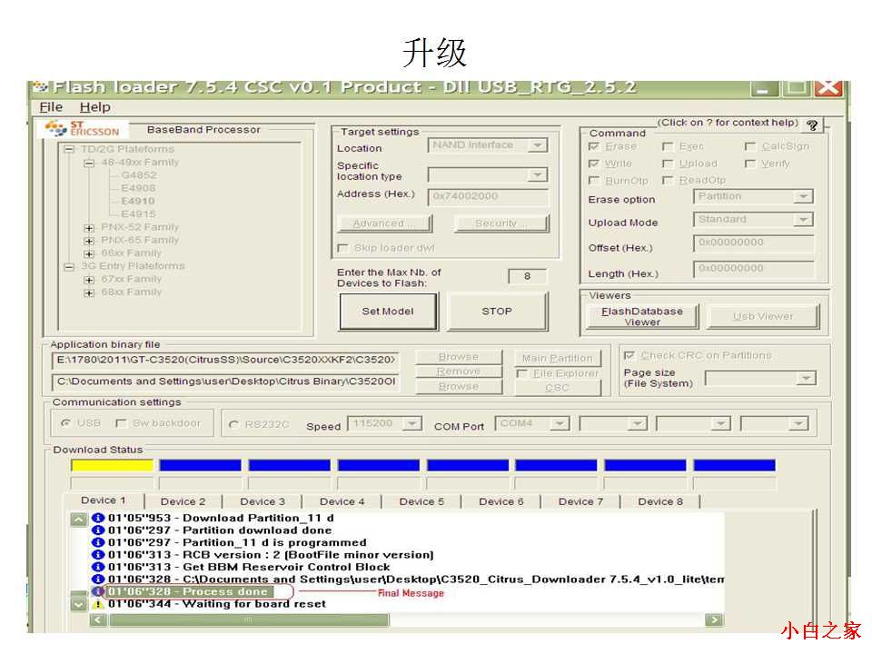Collapse the TD/2G Plateforms tree node
The width and height of the screenshot is (872, 654).
70,150
